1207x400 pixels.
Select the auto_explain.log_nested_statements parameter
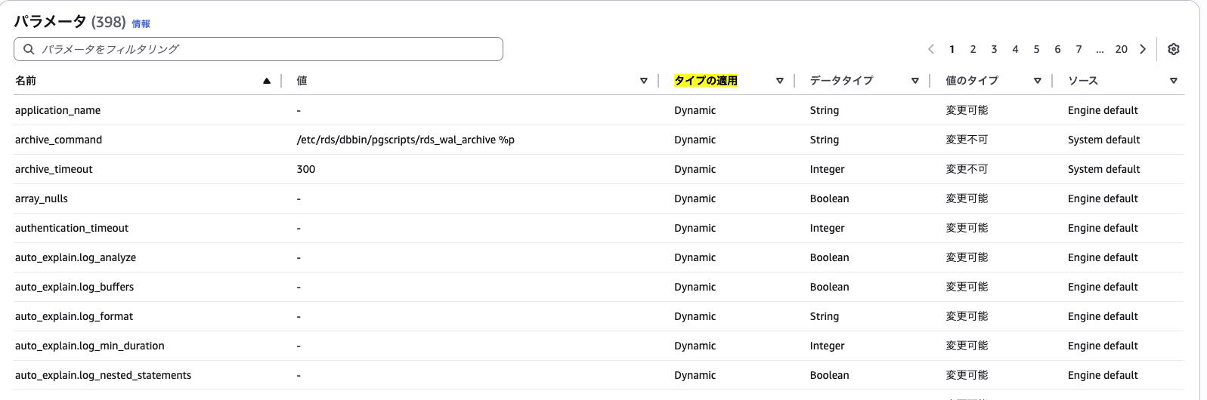pos(103,375)
